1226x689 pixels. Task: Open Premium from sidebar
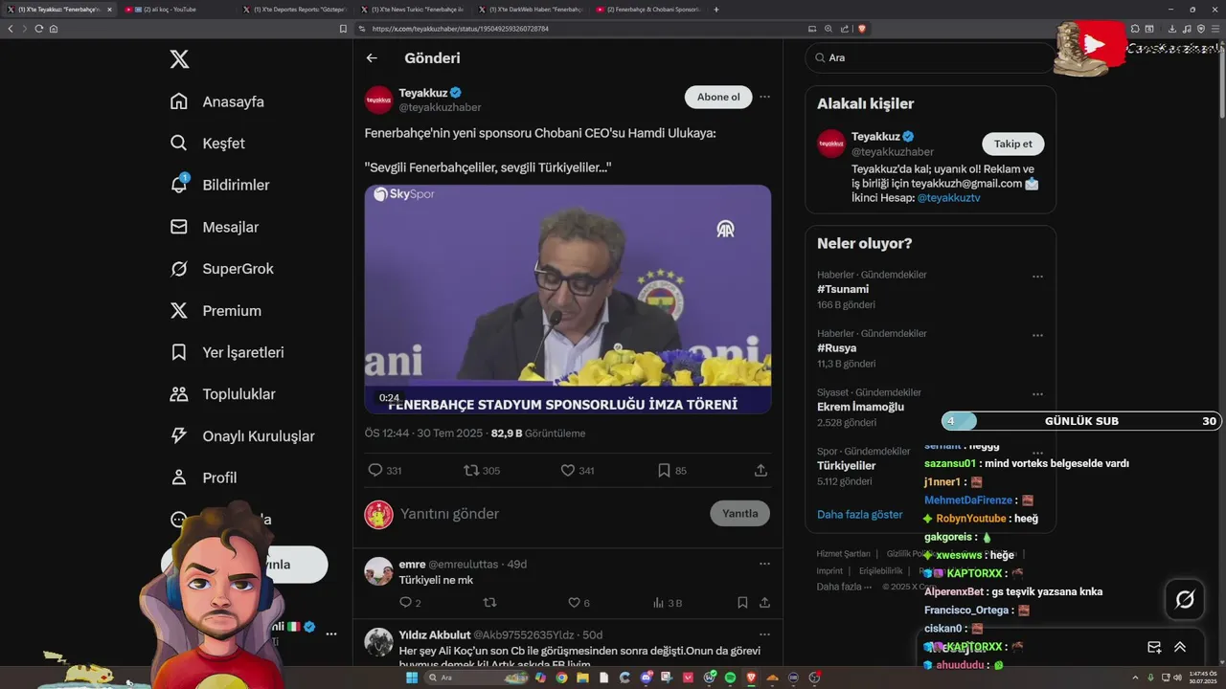[x=216, y=311]
